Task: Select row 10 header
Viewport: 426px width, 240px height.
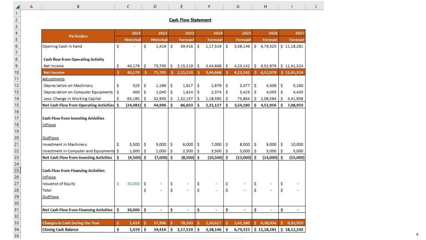Action: pyautogui.click(x=17, y=72)
